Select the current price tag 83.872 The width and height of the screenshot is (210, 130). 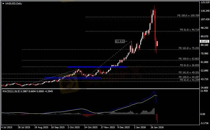tap(205, 41)
